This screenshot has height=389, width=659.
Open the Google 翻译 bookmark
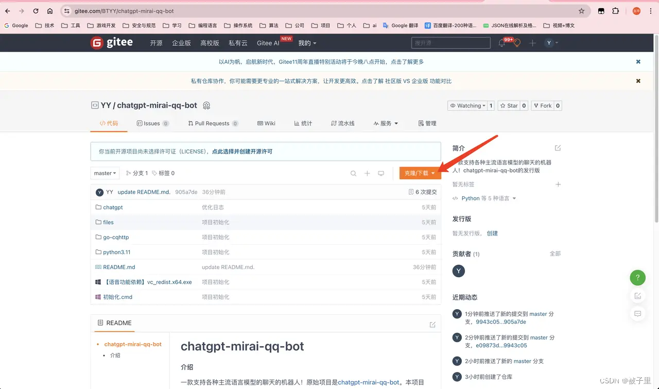401,25
